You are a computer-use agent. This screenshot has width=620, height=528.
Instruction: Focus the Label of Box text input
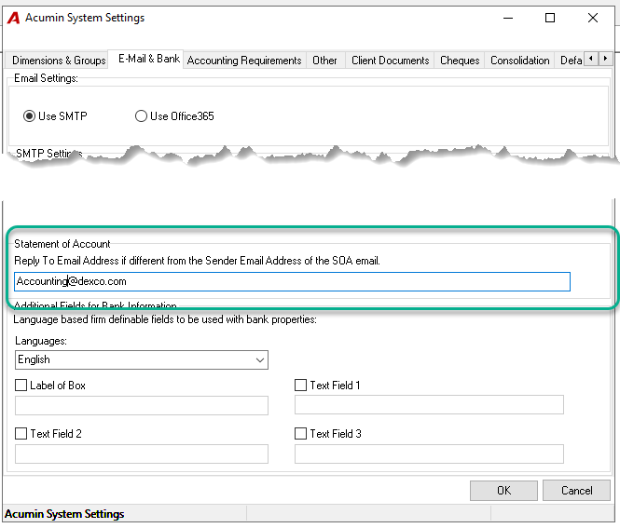142,406
